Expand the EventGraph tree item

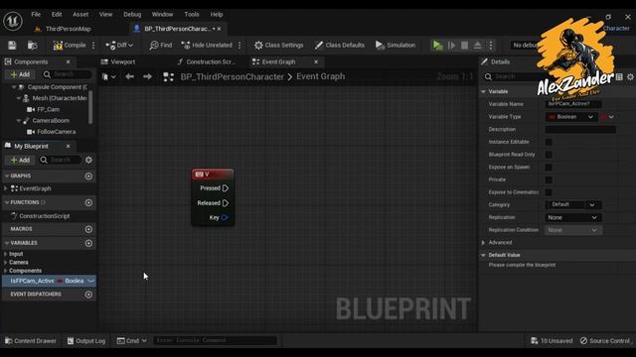(x=5, y=188)
